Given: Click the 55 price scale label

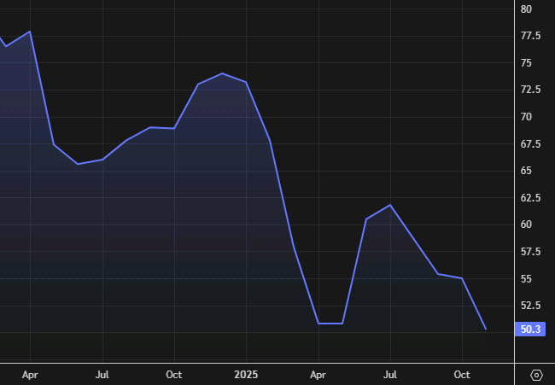Looking at the screenshot, I should tap(526, 279).
